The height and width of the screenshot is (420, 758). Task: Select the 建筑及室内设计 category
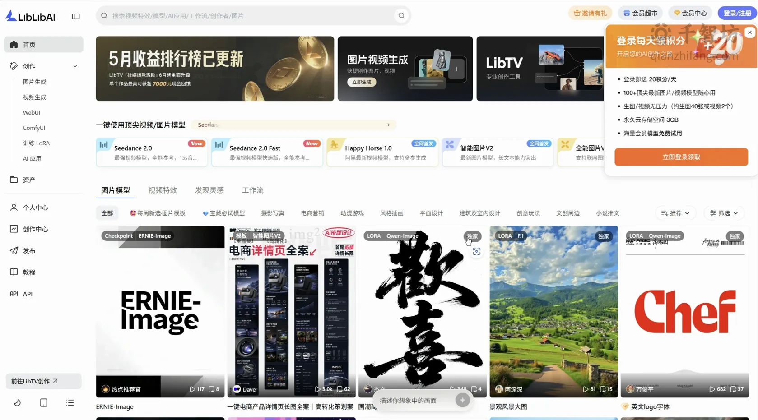click(480, 213)
